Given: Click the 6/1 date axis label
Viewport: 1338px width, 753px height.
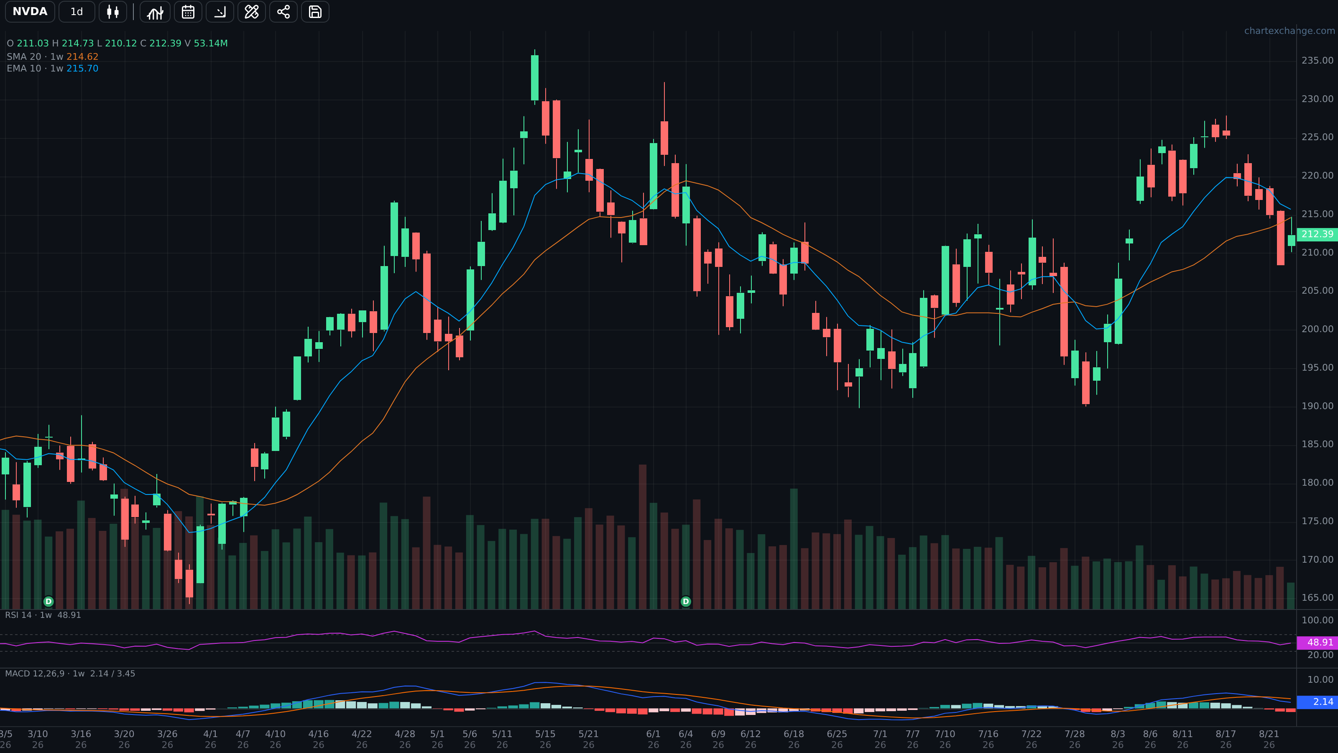Looking at the screenshot, I should pyautogui.click(x=654, y=739).
